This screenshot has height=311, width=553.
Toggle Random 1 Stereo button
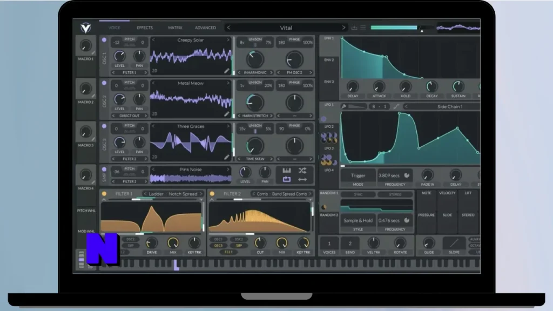pos(395,194)
